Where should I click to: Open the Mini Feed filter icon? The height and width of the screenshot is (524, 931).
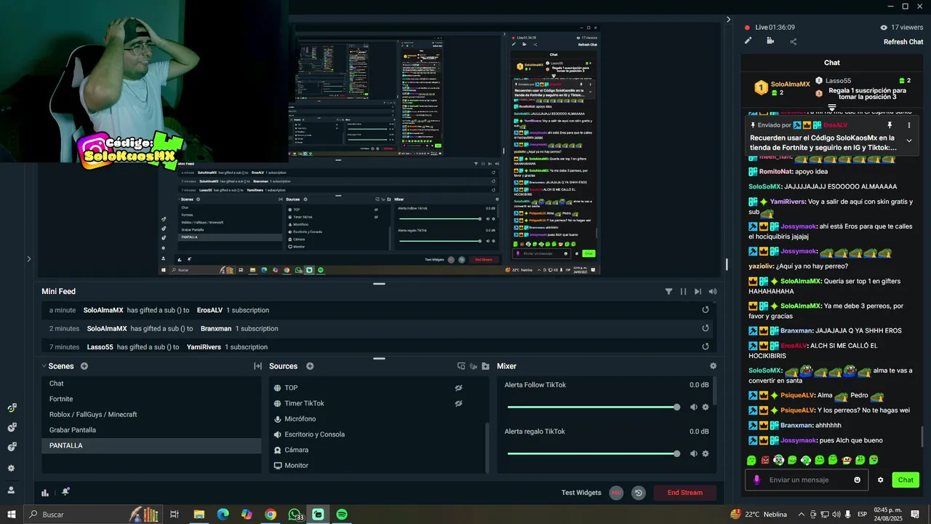668,291
